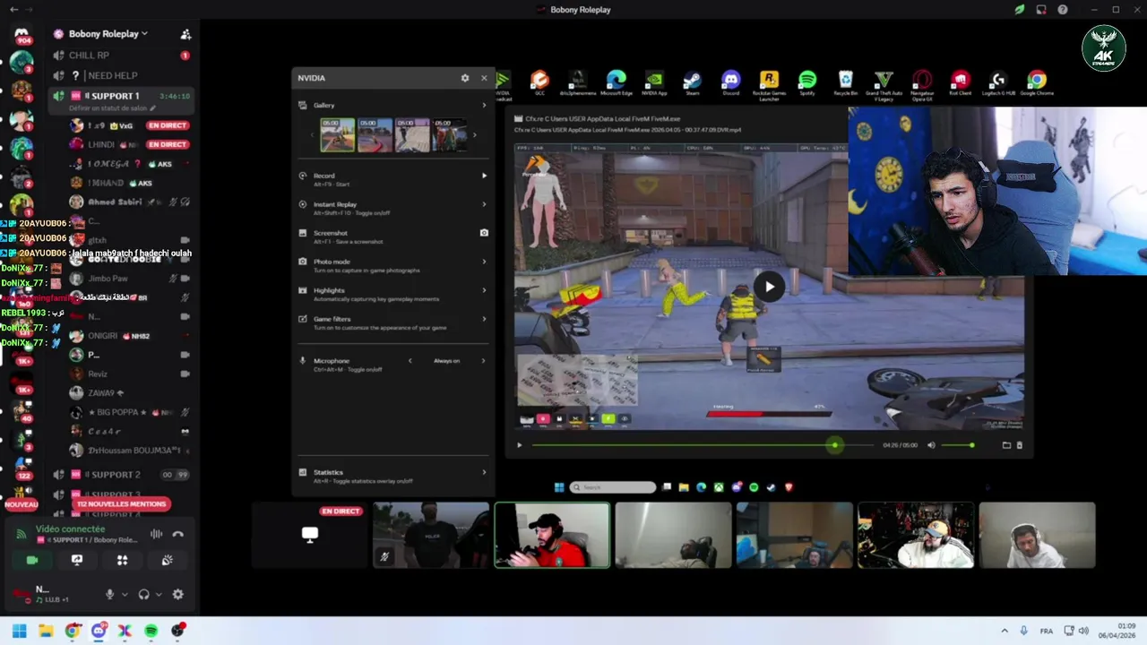Open Discord soundboard button

tap(168, 560)
